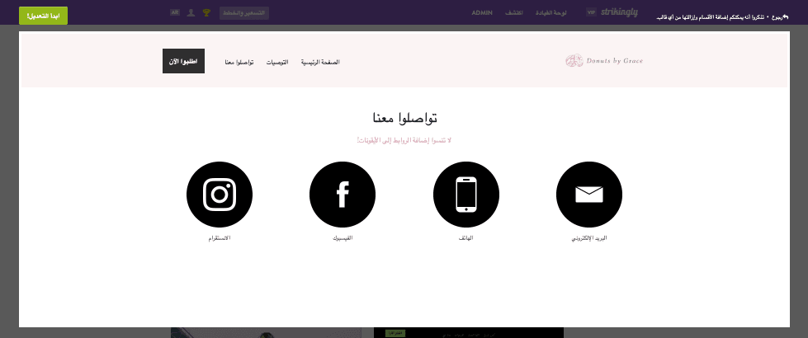Click the Strikingly logo in the top bar
The image size is (808, 338).
point(619,12)
